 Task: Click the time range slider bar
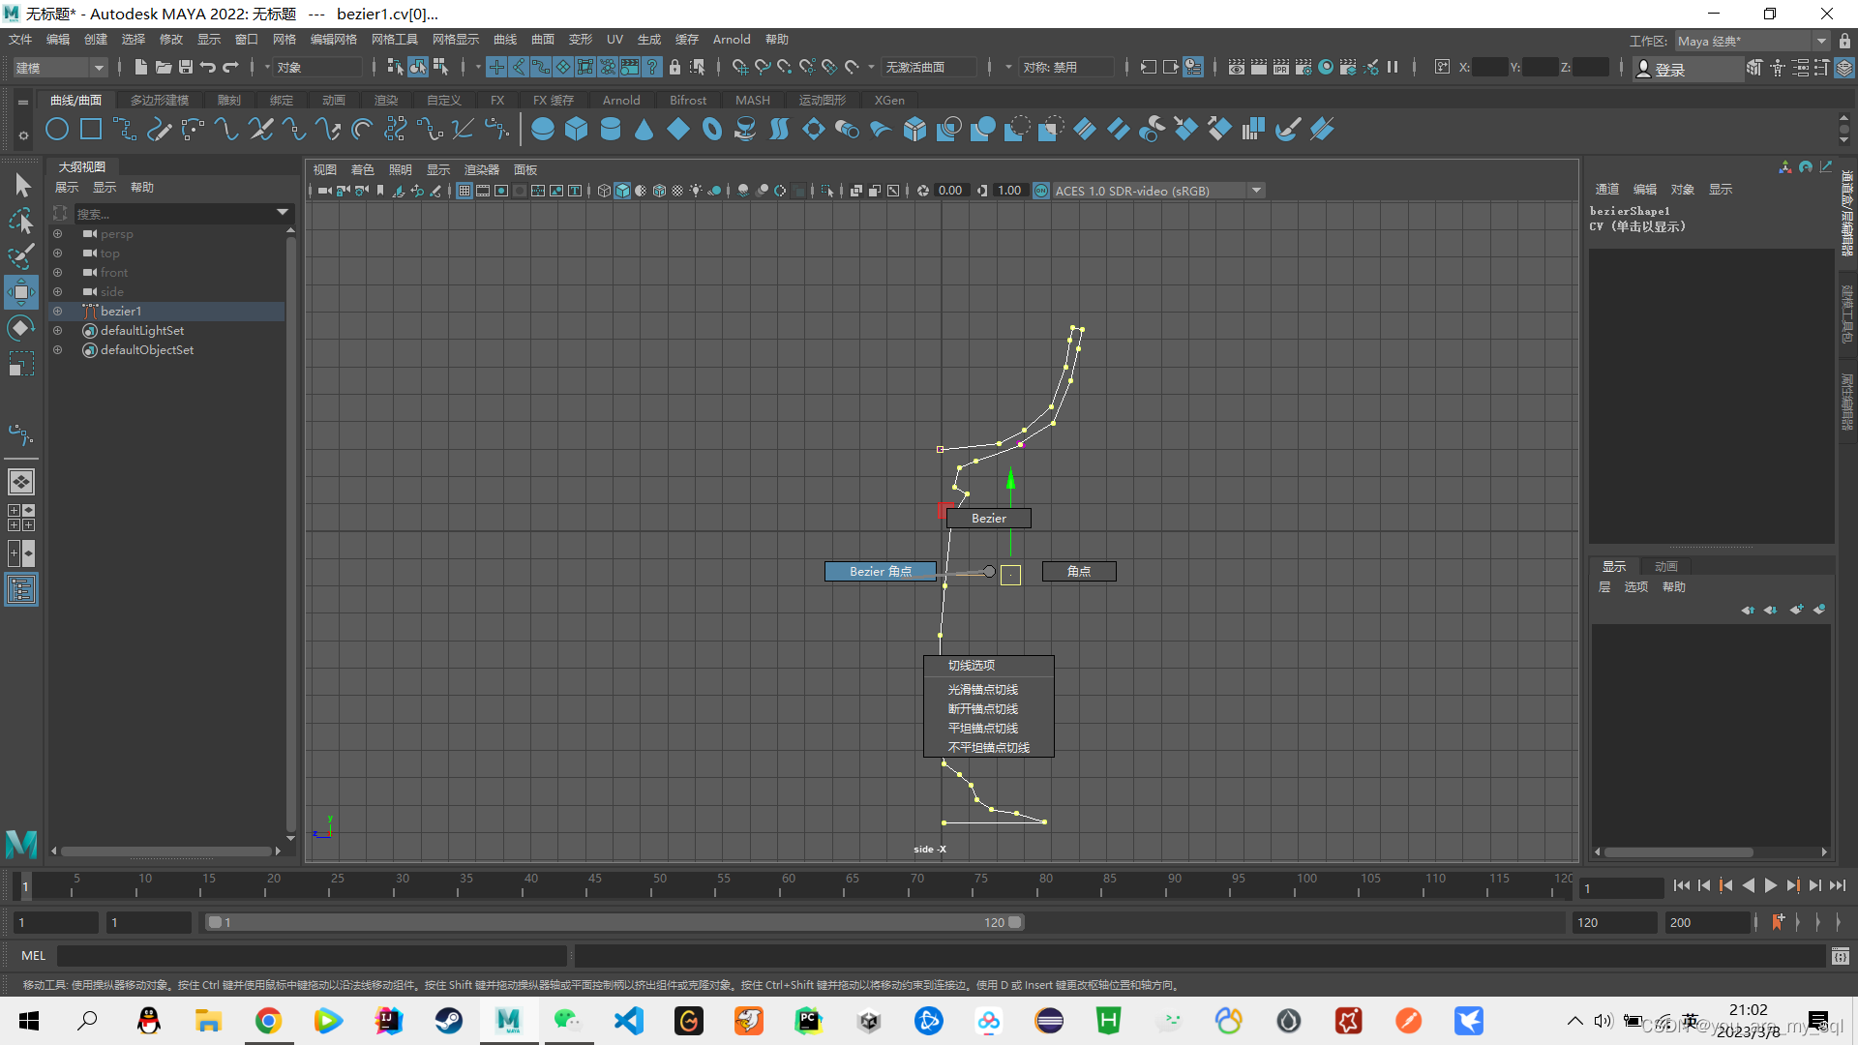pos(615,922)
